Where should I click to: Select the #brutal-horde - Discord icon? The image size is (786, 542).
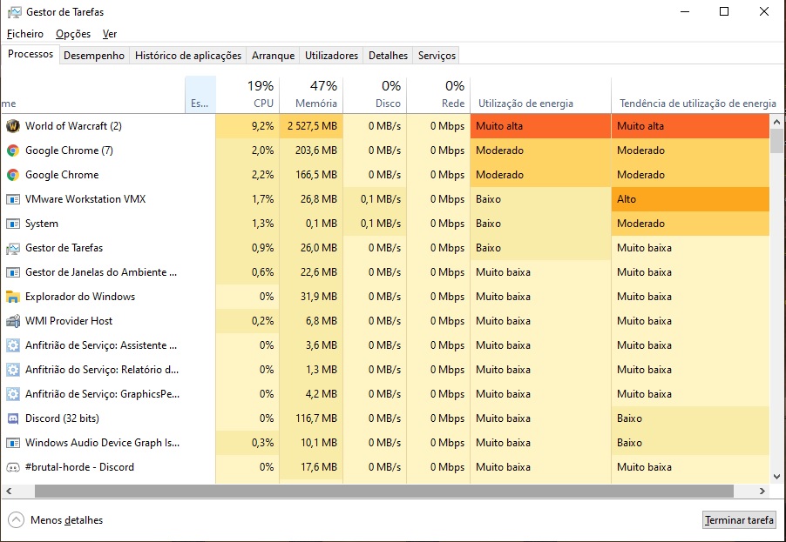13,467
